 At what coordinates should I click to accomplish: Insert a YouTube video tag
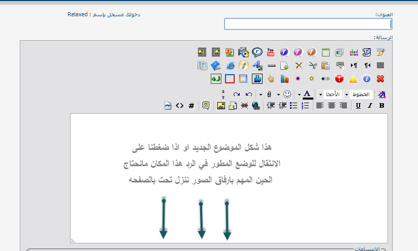point(270,52)
